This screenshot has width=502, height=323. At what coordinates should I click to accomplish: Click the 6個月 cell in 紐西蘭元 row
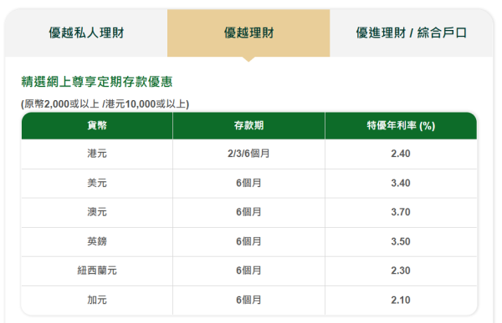248,270
